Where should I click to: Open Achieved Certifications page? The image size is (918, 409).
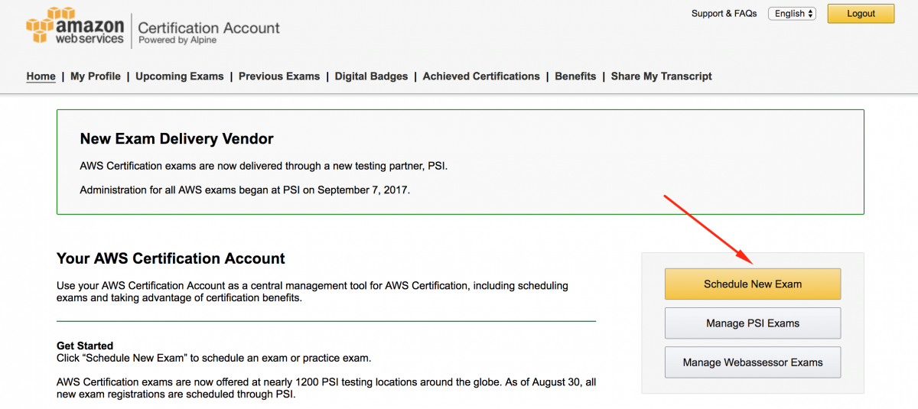coord(481,76)
